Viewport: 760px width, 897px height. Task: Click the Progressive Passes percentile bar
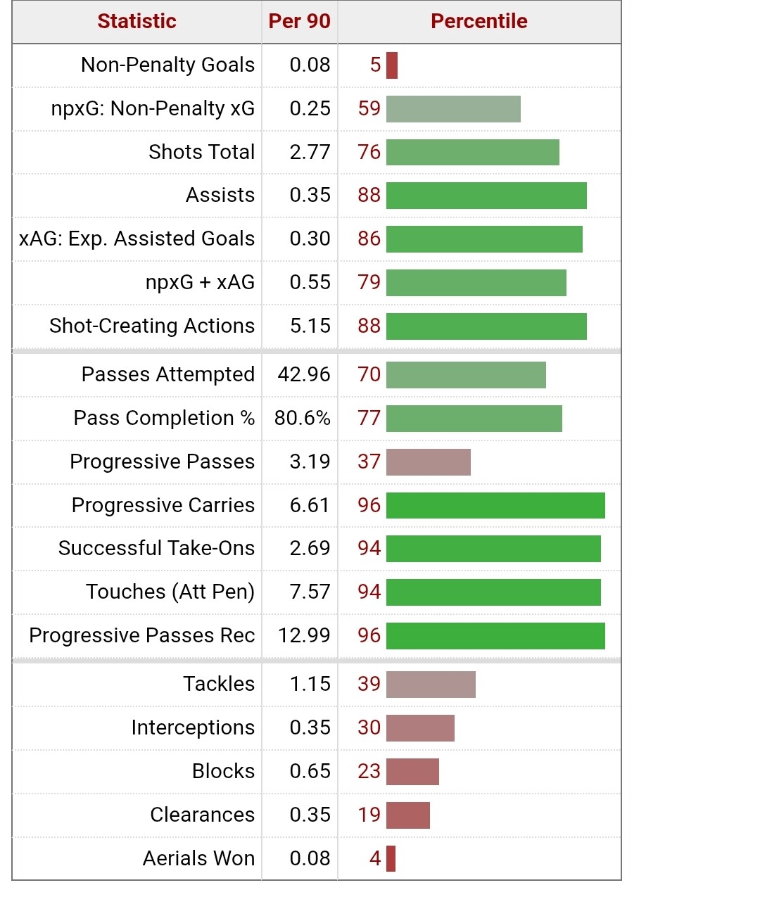click(x=428, y=462)
